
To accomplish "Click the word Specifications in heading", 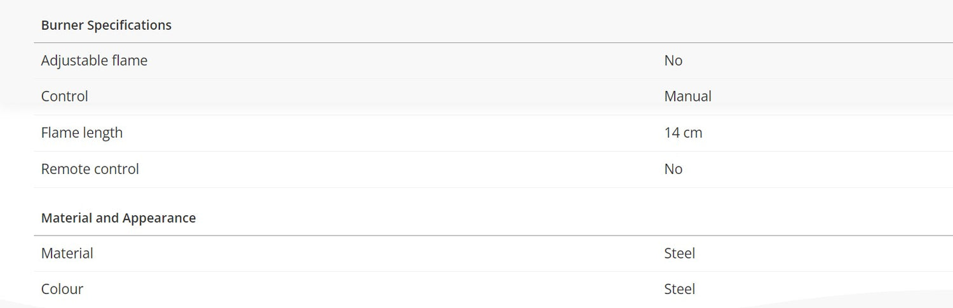I will 130,26.
